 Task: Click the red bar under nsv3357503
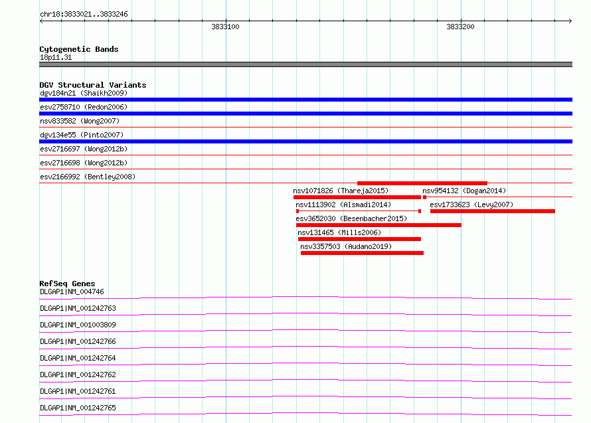click(x=362, y=253)
